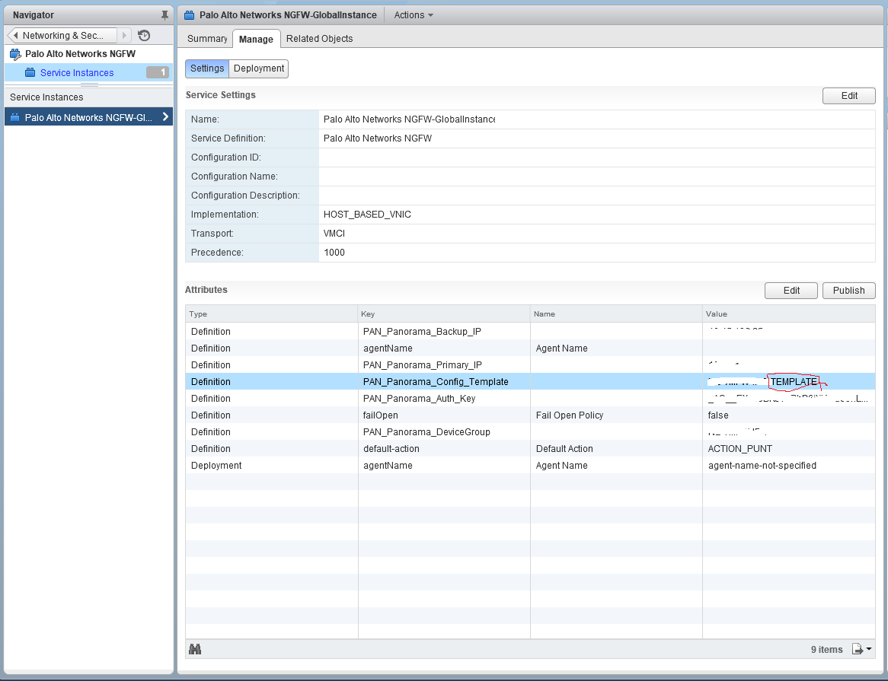888x681 pixels.
Task: Click the Palo Alto Networks NGFW navigator icon
Action: point(15,55)
